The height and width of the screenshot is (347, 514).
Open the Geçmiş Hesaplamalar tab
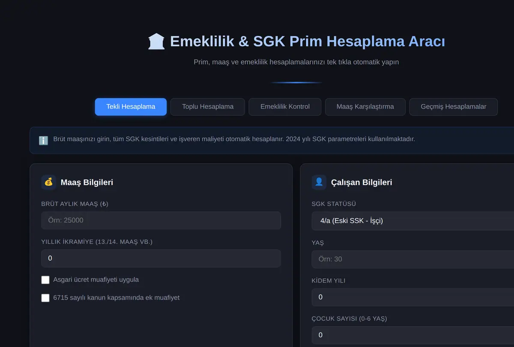pos(454,107)
